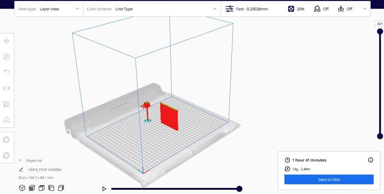Select the Scale tool in left toolbar
The image size is (384, 194).
6,57
